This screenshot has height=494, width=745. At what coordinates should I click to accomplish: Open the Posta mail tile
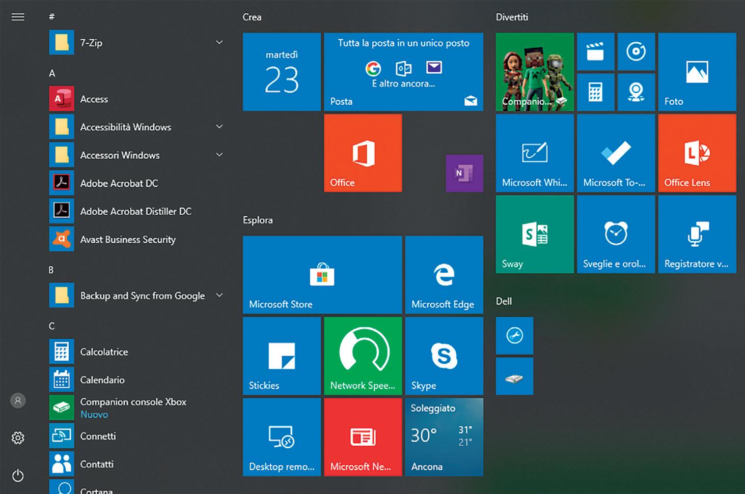[403, 72]
